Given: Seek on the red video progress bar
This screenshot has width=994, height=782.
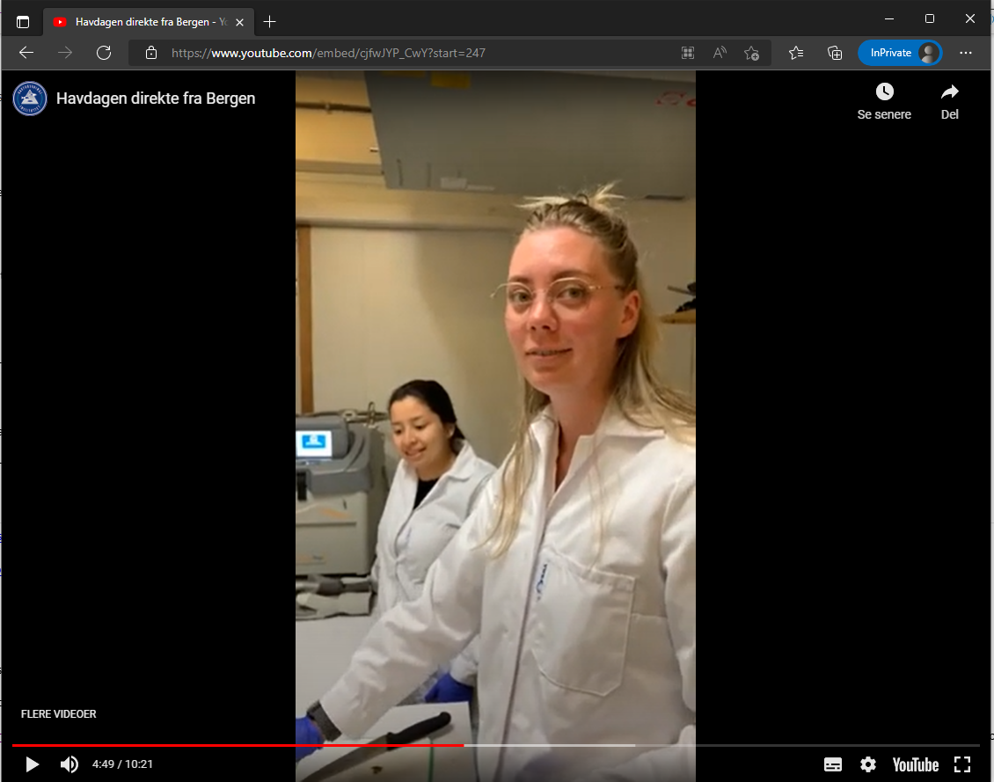Looking at the screenshot, I should tap(496, 745).
